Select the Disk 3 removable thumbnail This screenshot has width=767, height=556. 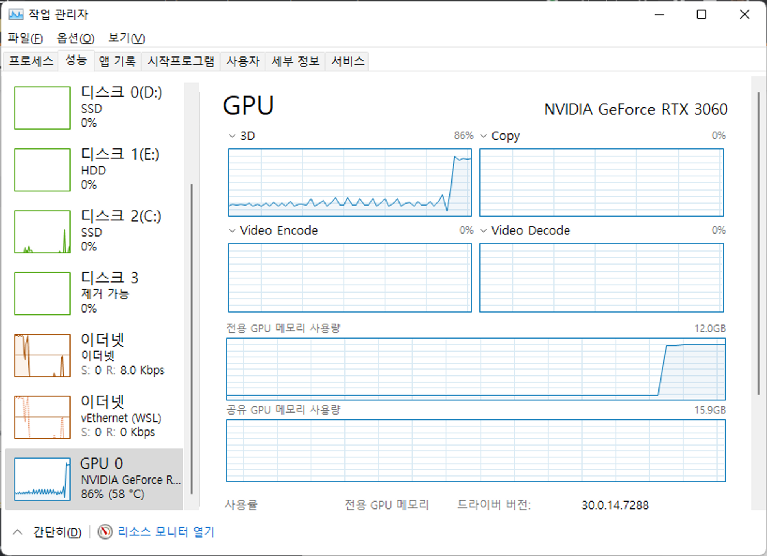[x=42, y=293]
